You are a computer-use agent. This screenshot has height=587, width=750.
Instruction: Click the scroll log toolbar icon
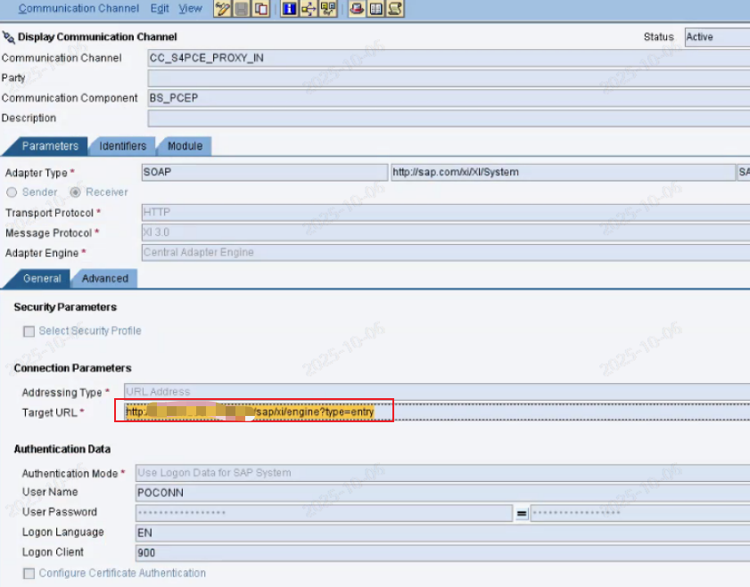click(395, 9)
